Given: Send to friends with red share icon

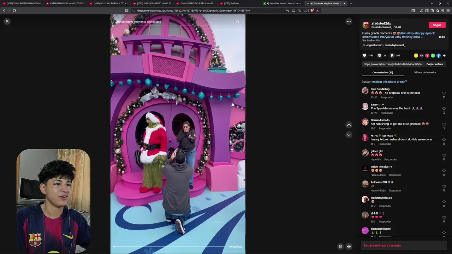Looking at the screenshot, I should (427, 55).
